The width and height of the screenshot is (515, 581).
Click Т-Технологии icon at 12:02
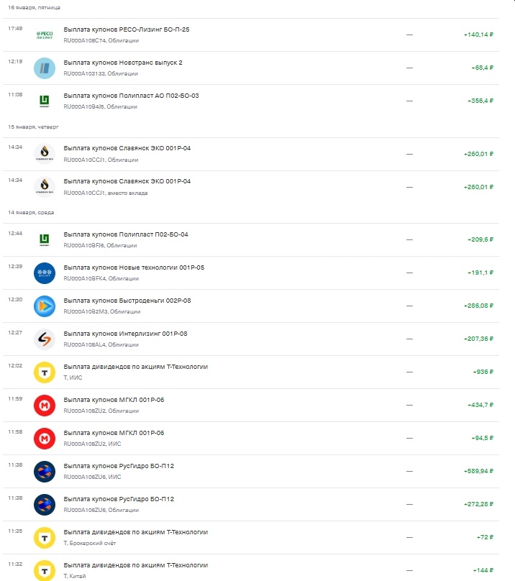45,372
